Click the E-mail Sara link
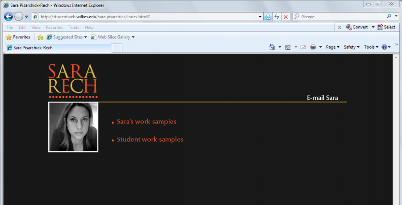 (x=322, y=98)
